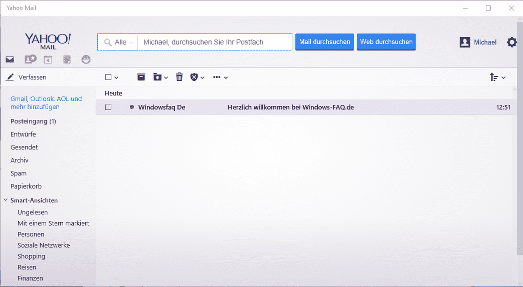Maximize the Yahoo Mail window
Screen dimensions: 523x287
pyautogui.click(x=488, y=8)
